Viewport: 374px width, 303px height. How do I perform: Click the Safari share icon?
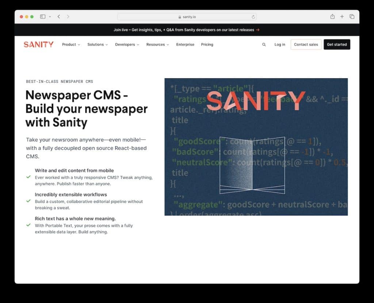point(332,16)
